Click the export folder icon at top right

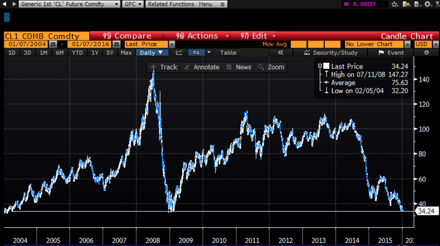[x=406, y=4]
